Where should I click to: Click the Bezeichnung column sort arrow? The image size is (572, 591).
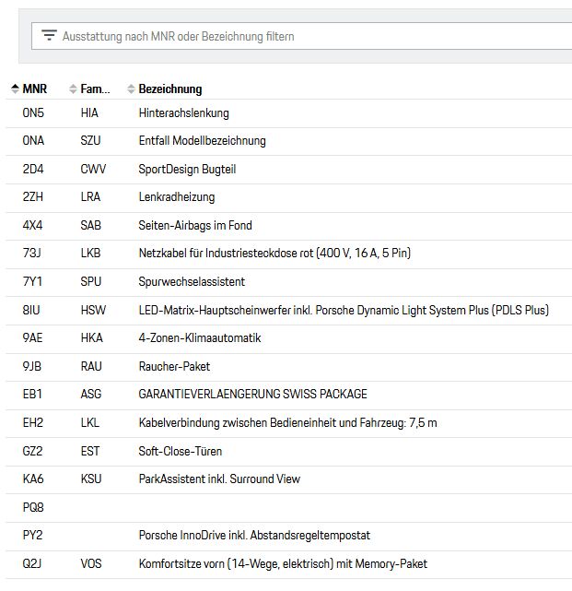tap(131, 89)
